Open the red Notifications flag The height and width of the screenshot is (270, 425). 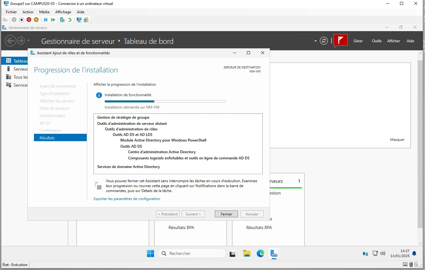(x=341, y=40)
